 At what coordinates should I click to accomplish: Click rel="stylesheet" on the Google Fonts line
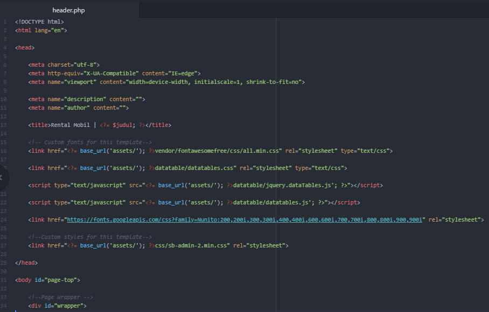tap(455, 219)
